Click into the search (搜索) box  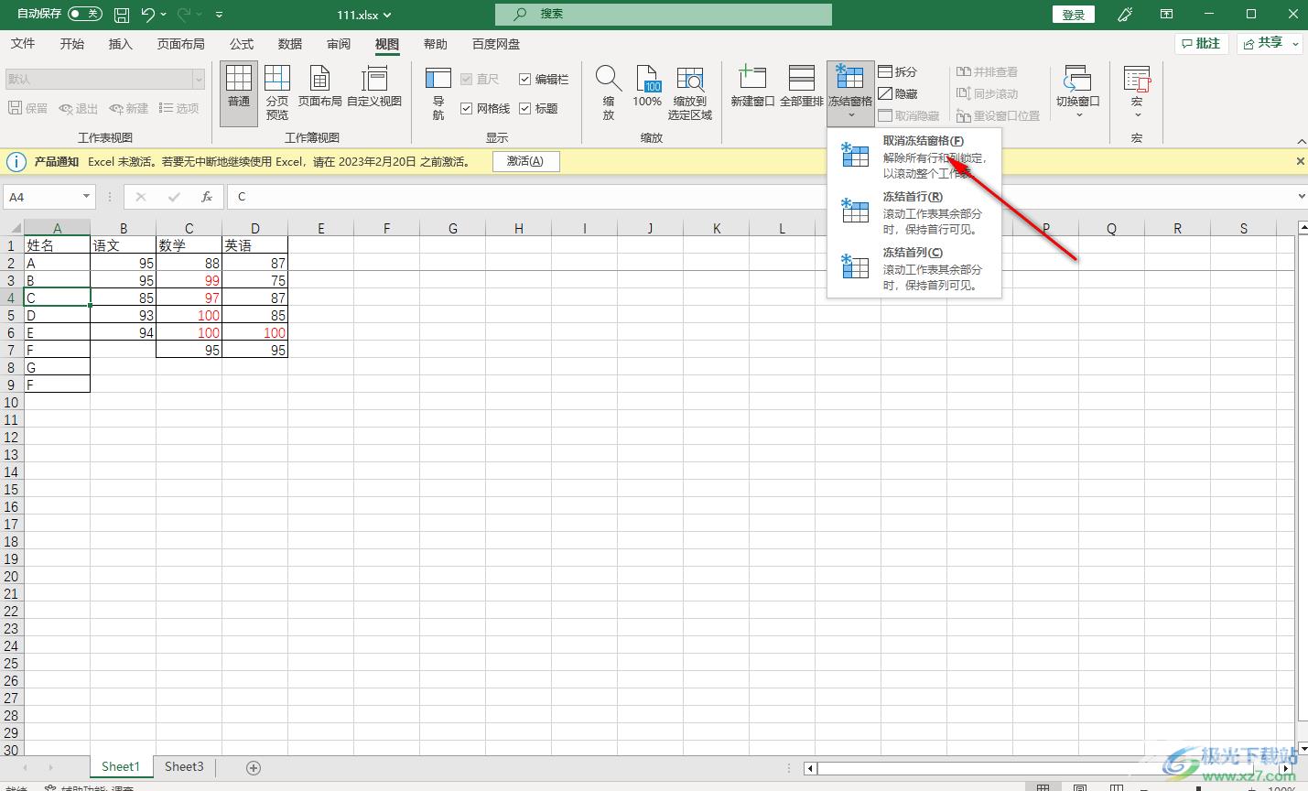pyautogui.click(x=664, y=15)
